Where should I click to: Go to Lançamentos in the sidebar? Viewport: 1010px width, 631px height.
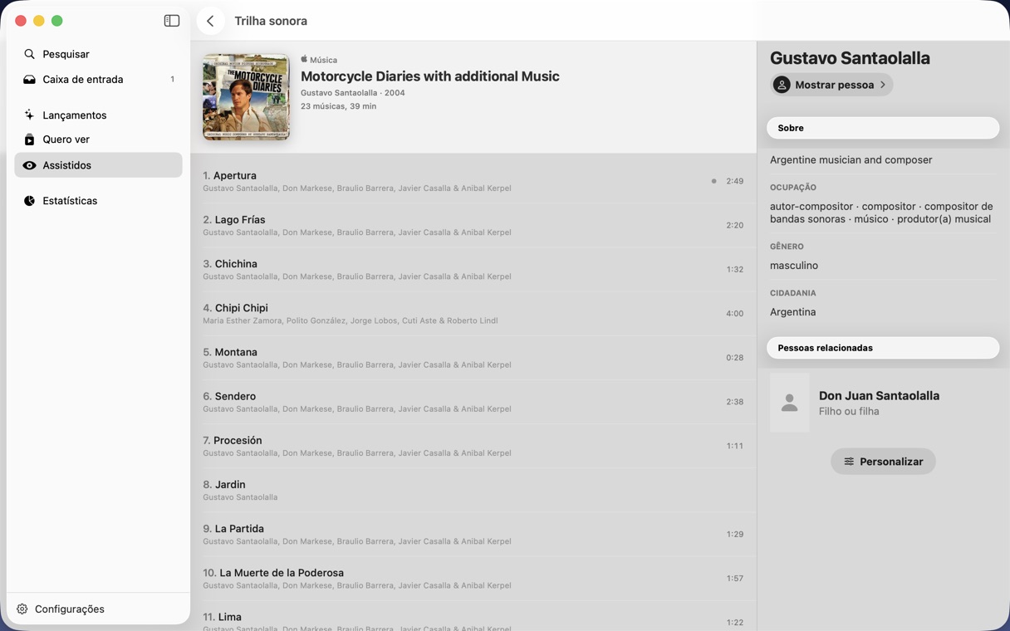click(x=98, y=115)
